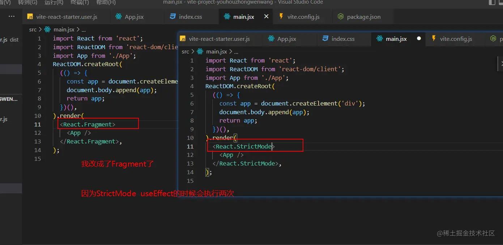The height and width of the screenshot is (245, 503).
Task: Click '<React.Fragment>' on line 11, back window
Action: click(x=88, y=124)
